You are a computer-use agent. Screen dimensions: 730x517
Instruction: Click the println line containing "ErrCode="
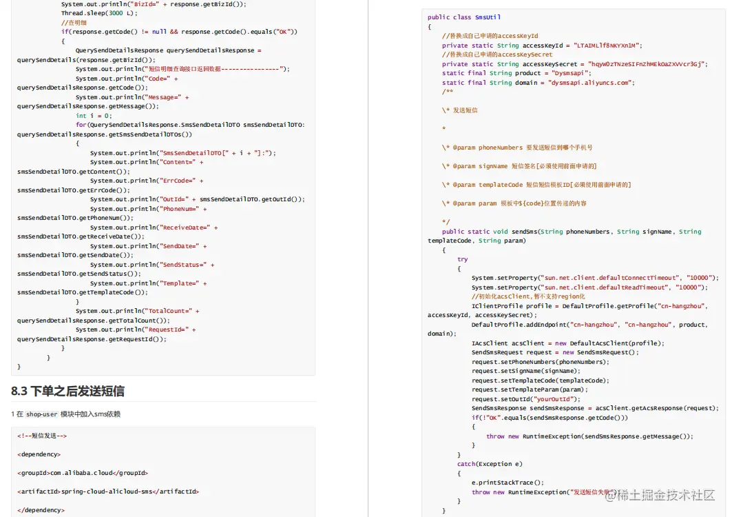(147, 181)
